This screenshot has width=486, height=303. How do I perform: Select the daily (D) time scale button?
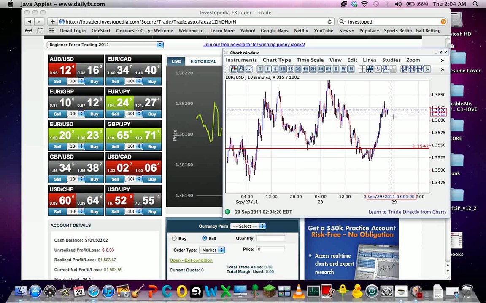(x=336, y=69)
